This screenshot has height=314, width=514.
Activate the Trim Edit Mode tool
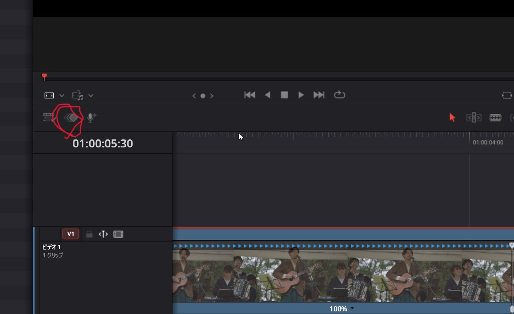[x=474, y=118]
